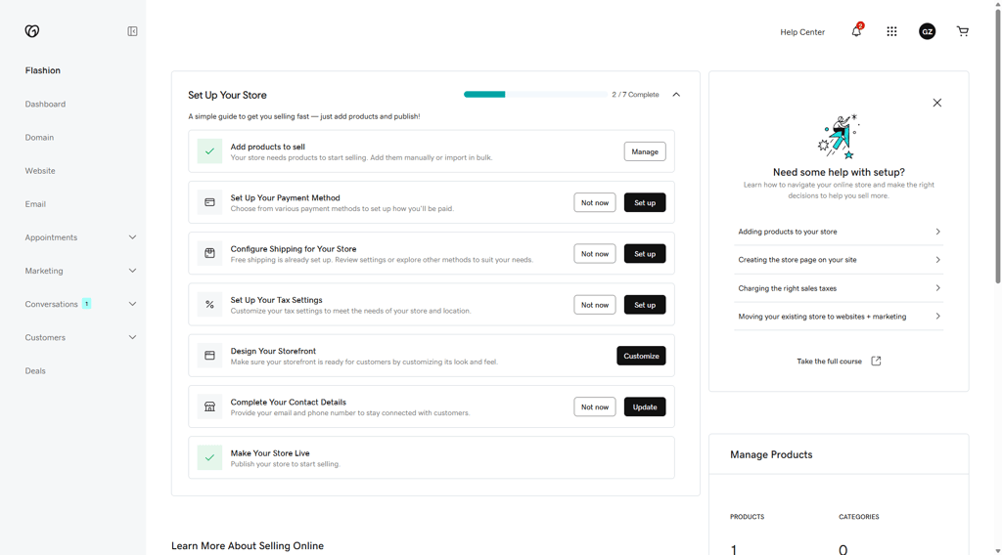Open Creating the store page article
This screenshot has width=1002, height=555.
point(839,260)
